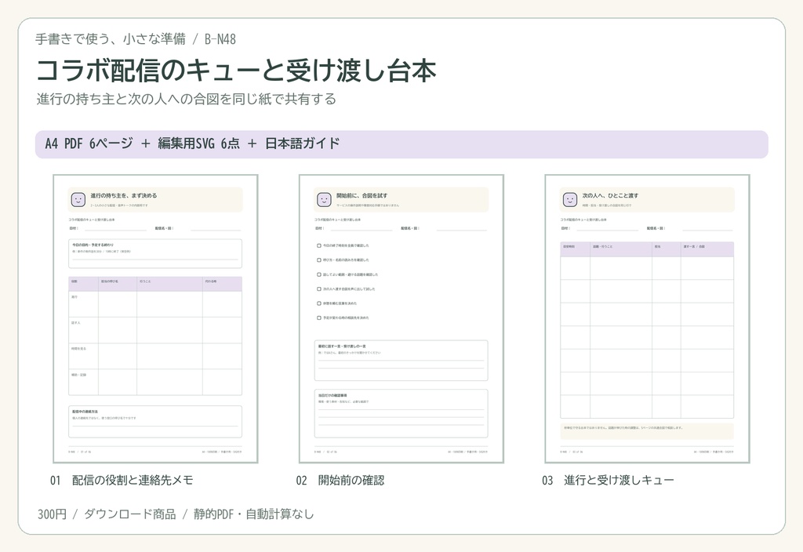Screen dimensions: 803x552
Task: Click heading 開始前に、合図を試す on page 02
Action: pos(362,195)
